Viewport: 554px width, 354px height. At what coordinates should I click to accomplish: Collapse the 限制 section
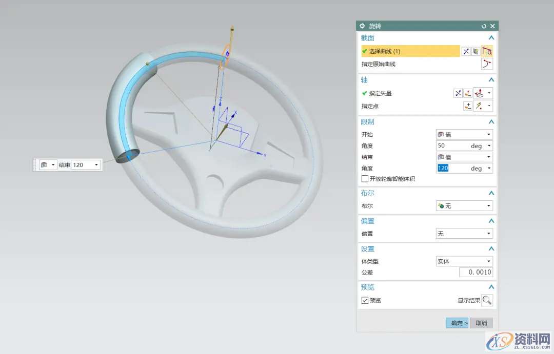click(x=491, y=122)
